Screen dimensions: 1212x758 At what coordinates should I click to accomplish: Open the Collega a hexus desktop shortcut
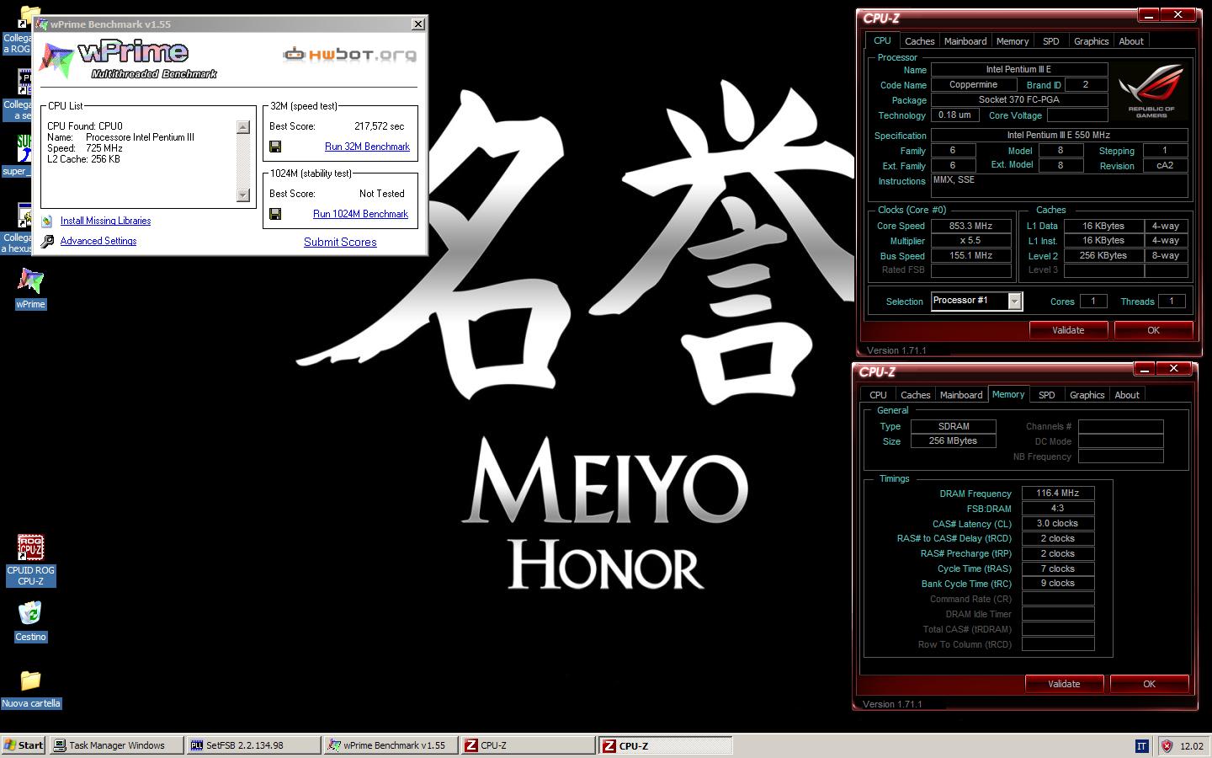tap(16, 227)
